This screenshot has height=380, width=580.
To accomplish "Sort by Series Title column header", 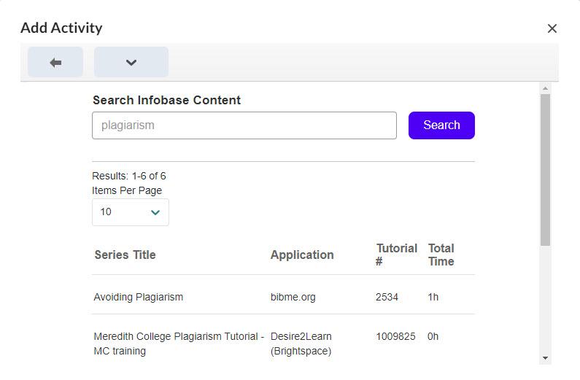I will 125,255.
